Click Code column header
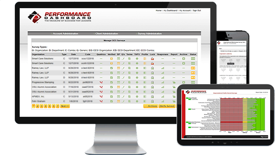 click(x=87, y=55)
